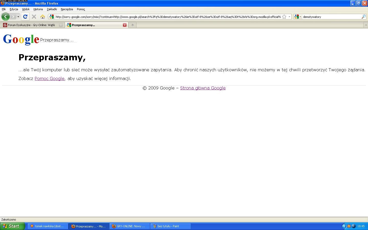Screen dimensions: 368x230
Task: Follow the Strona główna Google link
Action: tap(203, 88)
